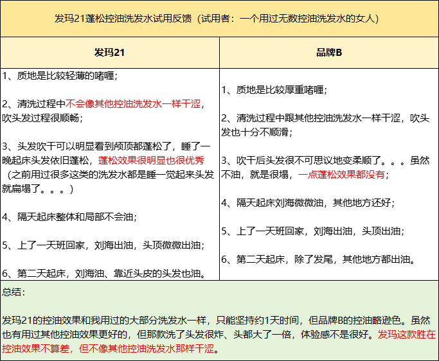Click the line '发也十分不顺滑;'
The width and height of the screenshot is (439, 361).
tap(256, 132)
